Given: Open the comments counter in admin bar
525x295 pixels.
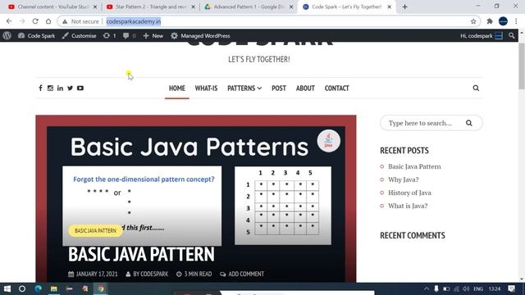Looking at the screenshot, I should [130, 35].
